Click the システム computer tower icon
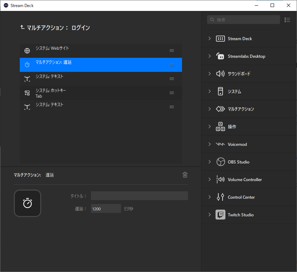The width and height of the screenshot is (297, 272). pos(220,91)
